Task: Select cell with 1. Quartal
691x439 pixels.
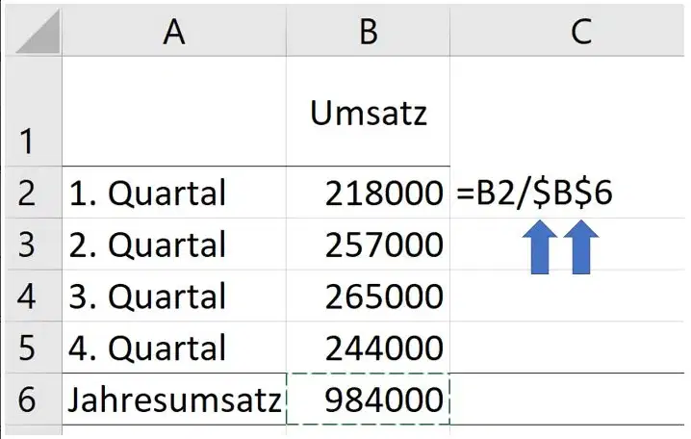Action: [x=174, y=193]
